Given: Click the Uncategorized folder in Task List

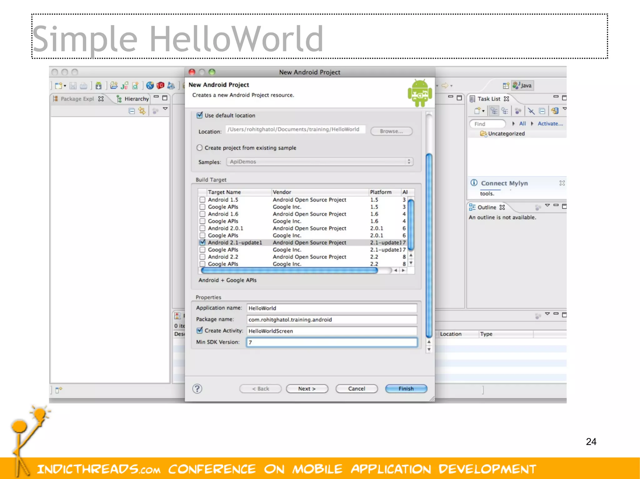Looking at the screenshot, I should pyautogui.click(x=502, y=134).
